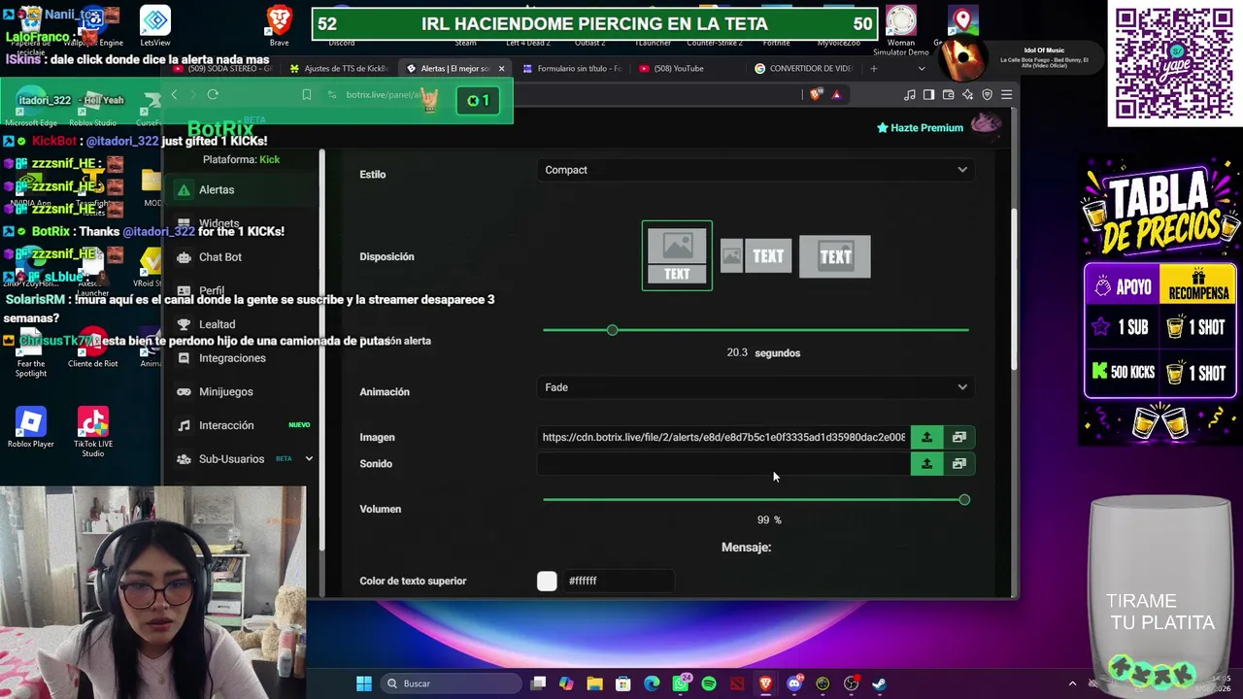Click the Brave Shields icon
Screen dimensions: 1243x699
[x=816, y=94]
